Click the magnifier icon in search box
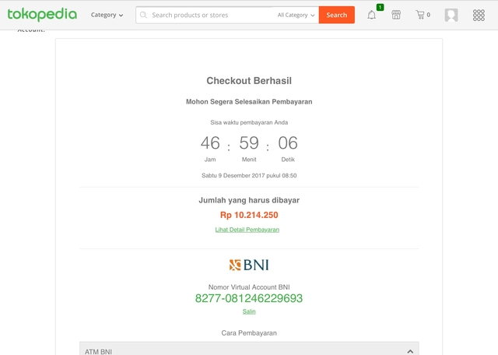Viewport: 498px width, 355px height. (x=143, y=15)
